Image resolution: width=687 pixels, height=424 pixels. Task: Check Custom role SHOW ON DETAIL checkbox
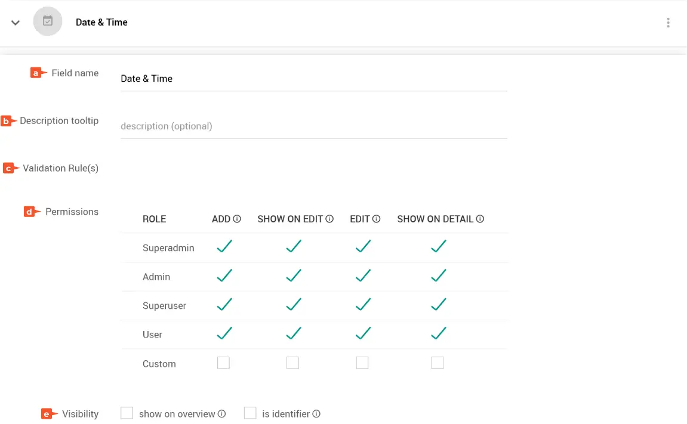438,363
